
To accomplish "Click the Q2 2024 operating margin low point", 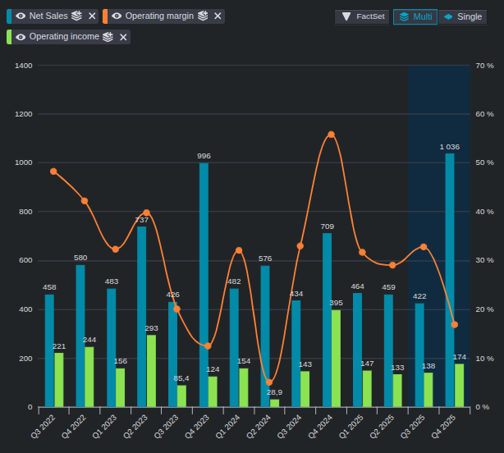I will tap(269, 382).
